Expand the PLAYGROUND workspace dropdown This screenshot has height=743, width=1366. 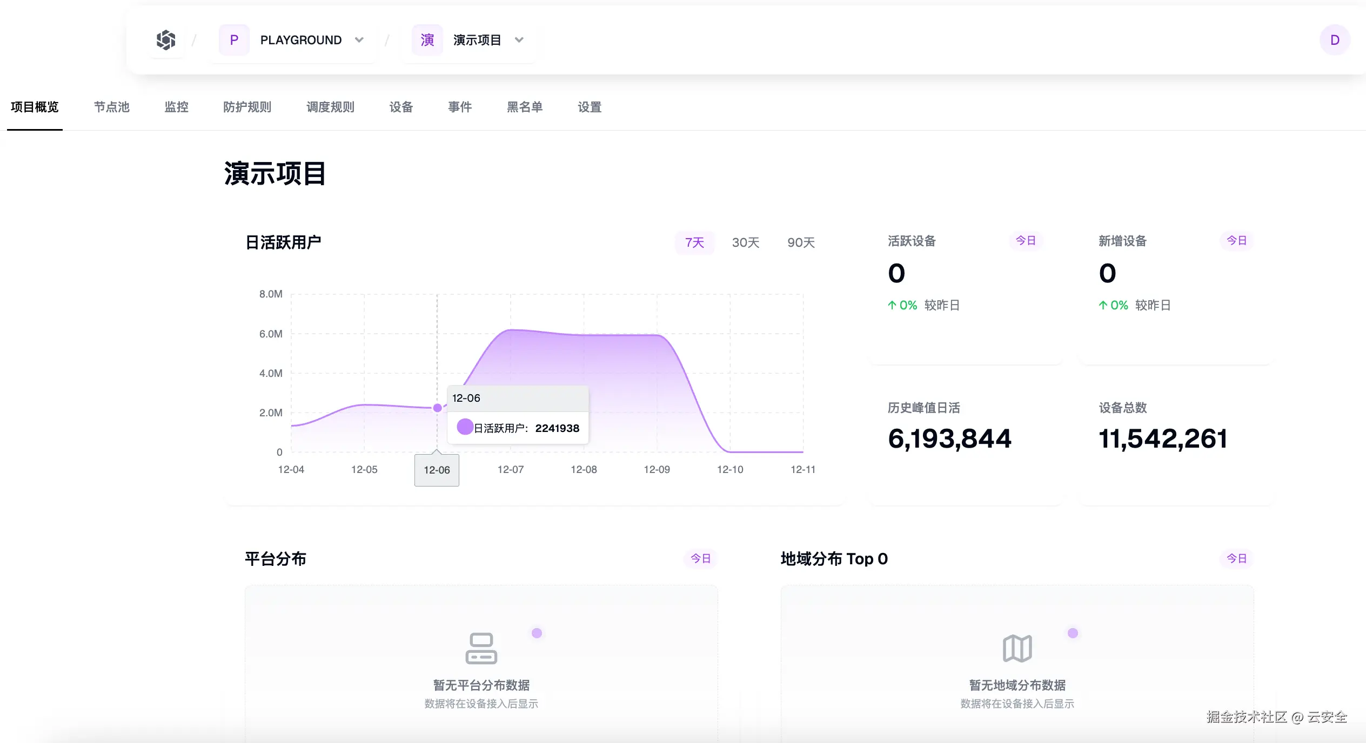tap(359, 40)
